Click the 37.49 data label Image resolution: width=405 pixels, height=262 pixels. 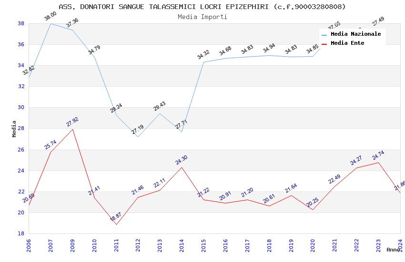(378, 21)
